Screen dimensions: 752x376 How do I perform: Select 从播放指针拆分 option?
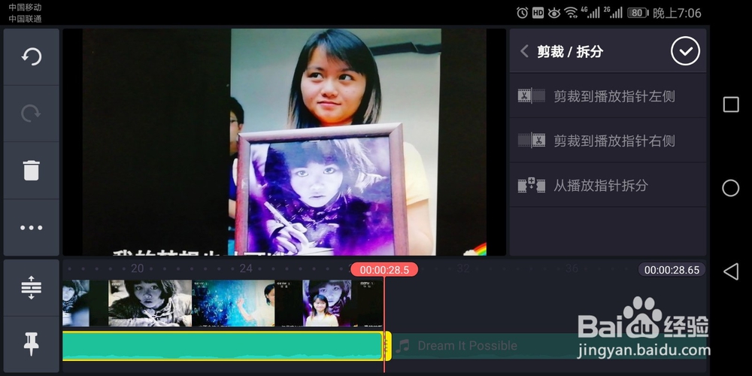pos(608,185)
